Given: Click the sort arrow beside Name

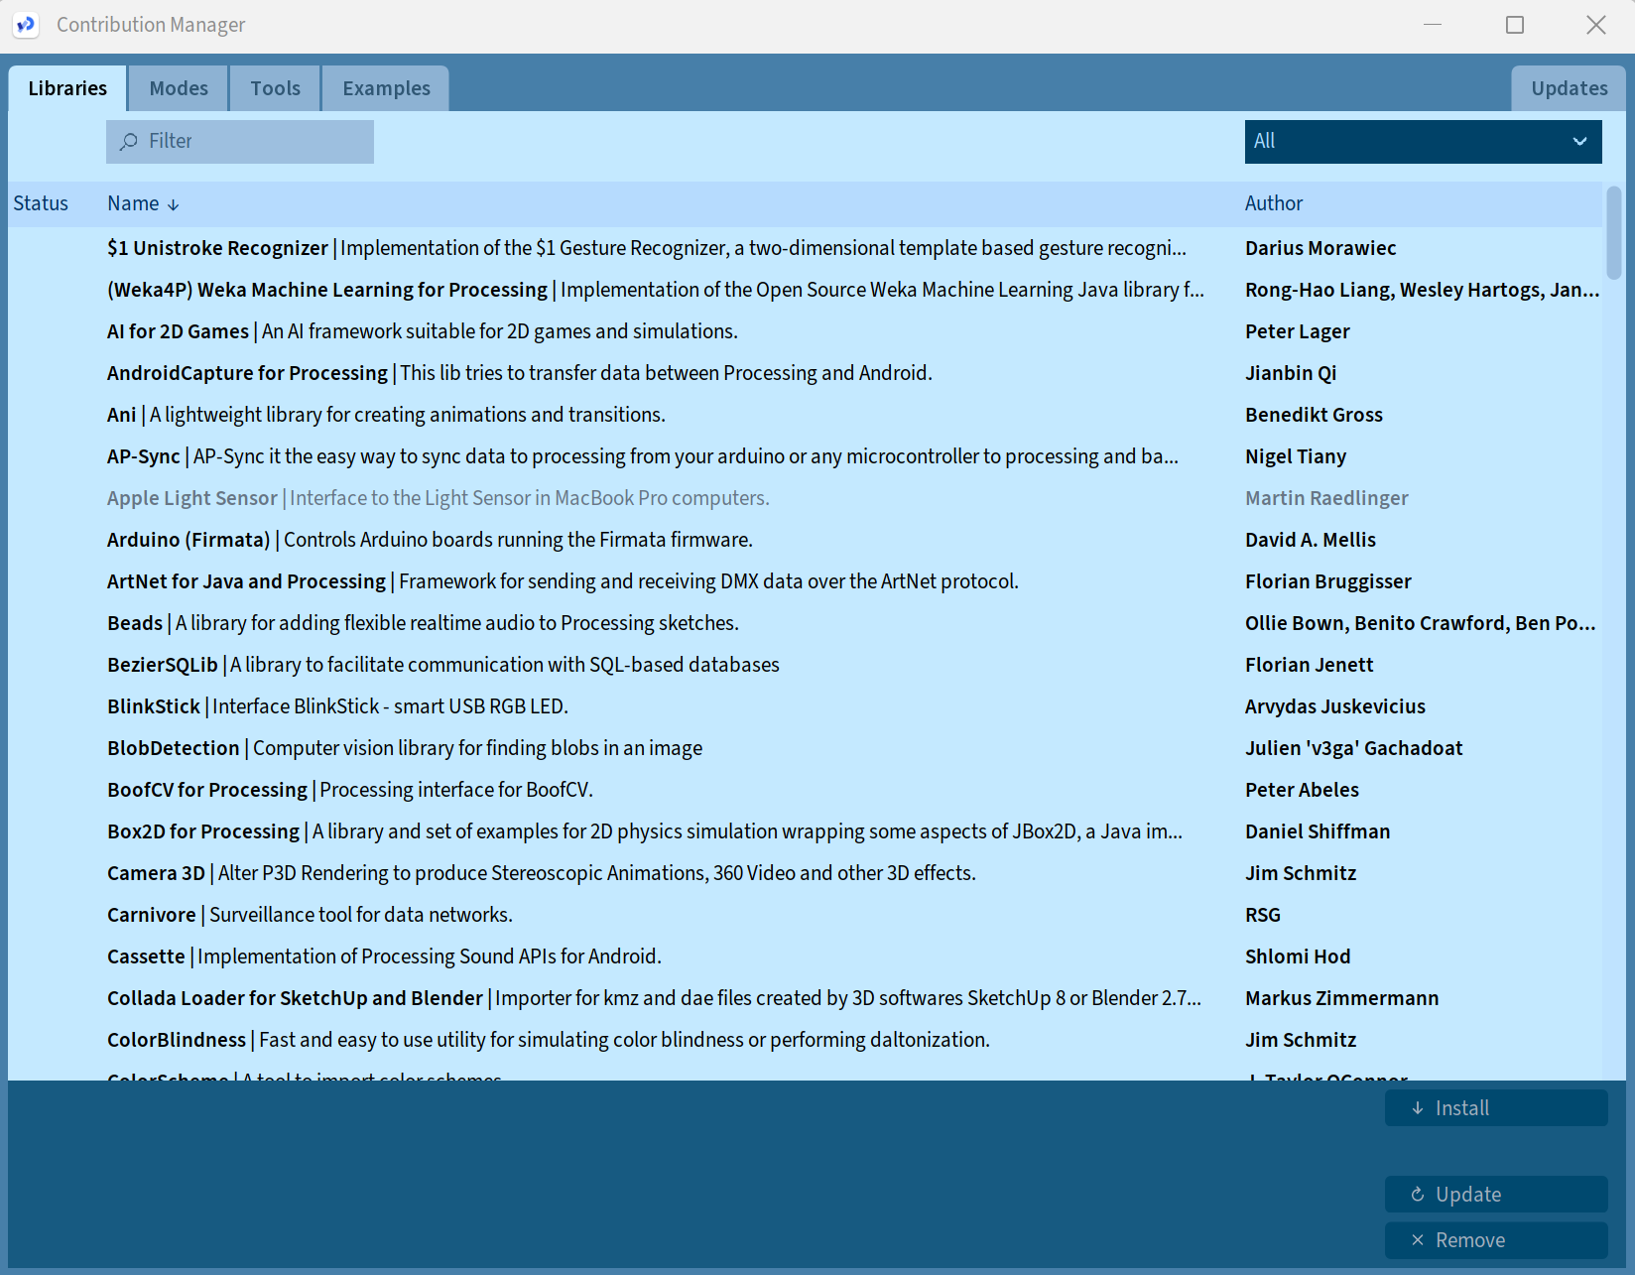Looking at the screenshot, I should point(174,204).
